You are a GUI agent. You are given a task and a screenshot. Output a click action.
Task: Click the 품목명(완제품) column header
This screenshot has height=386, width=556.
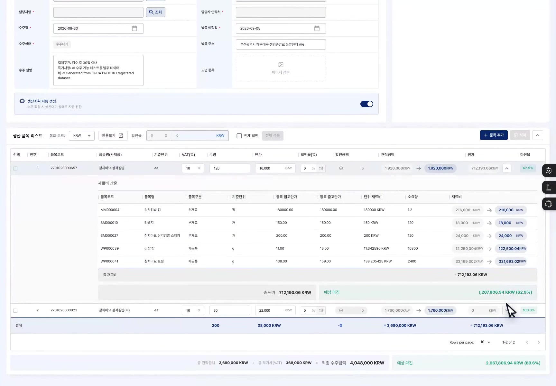110,155
